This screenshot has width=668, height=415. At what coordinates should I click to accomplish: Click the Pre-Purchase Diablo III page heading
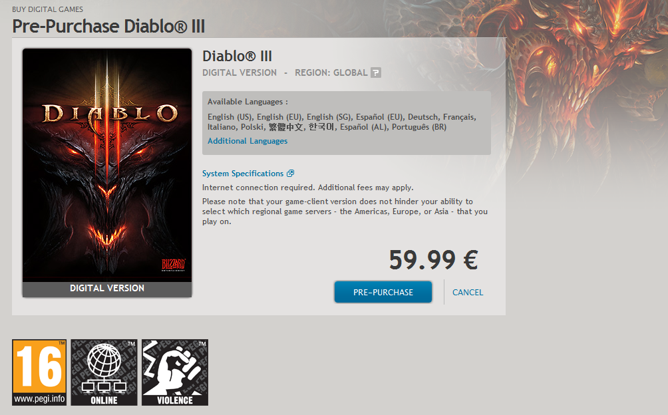[108, 26]
